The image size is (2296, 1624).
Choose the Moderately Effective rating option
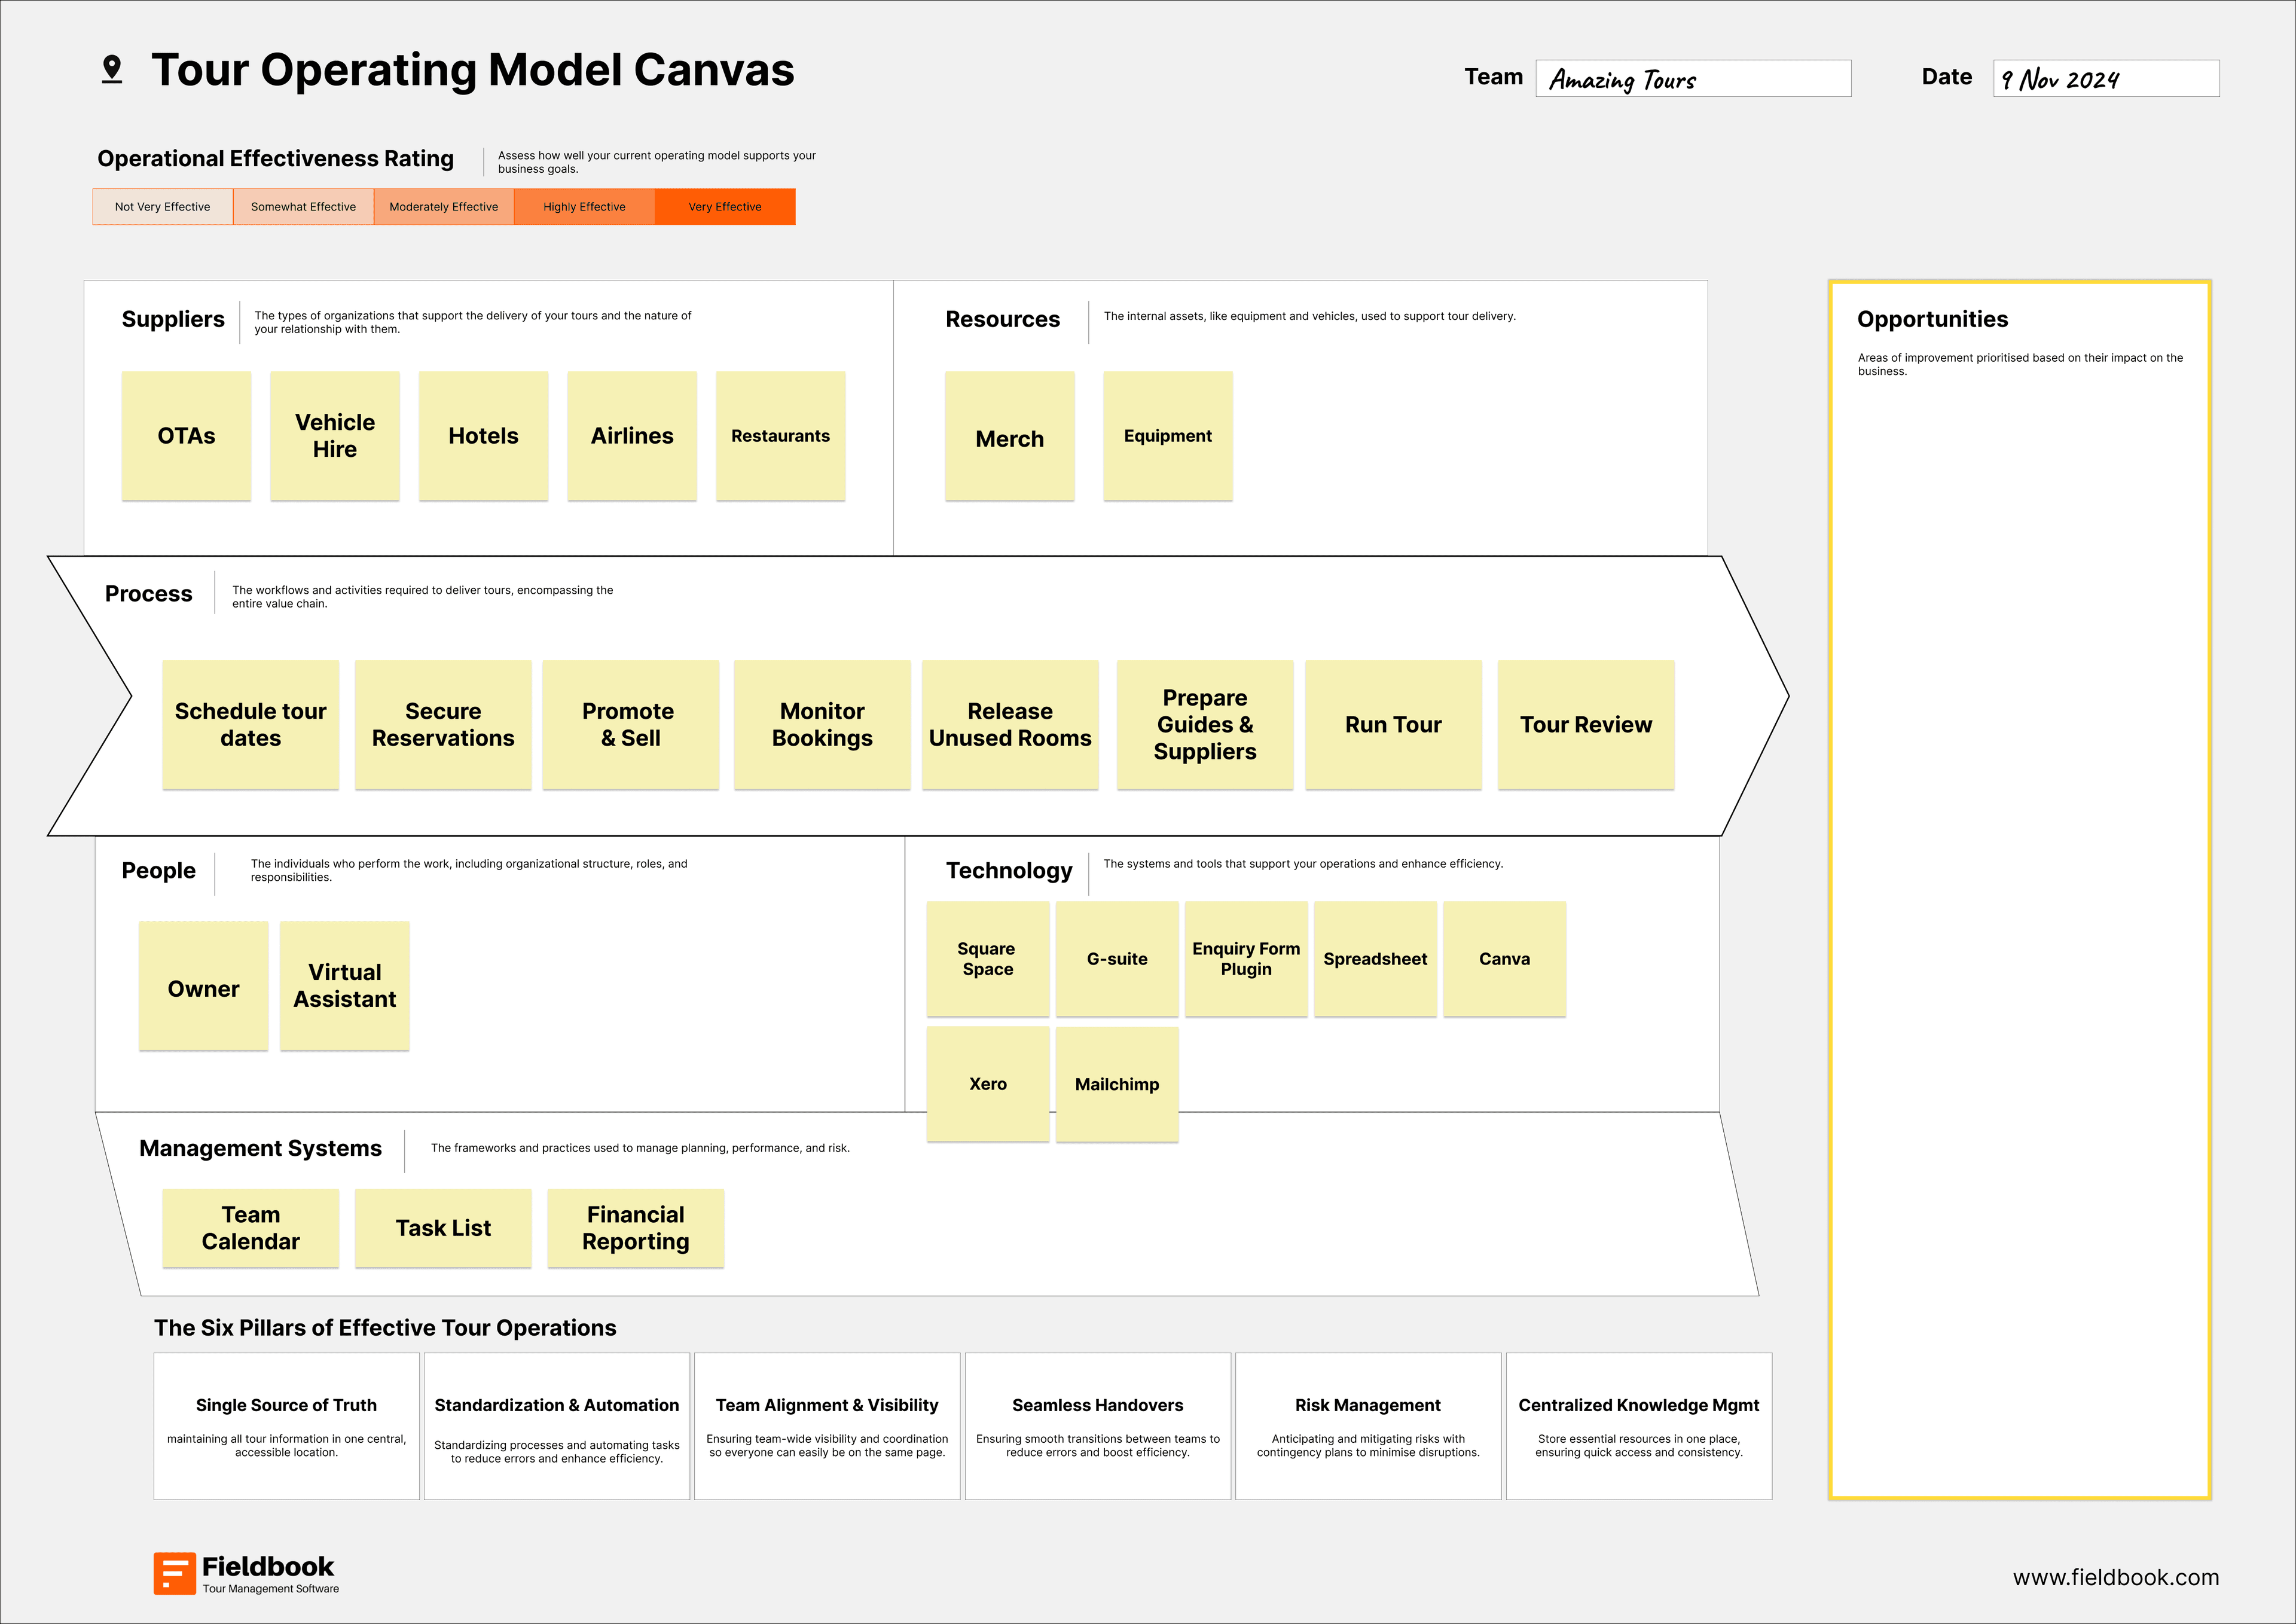(444, 206)
